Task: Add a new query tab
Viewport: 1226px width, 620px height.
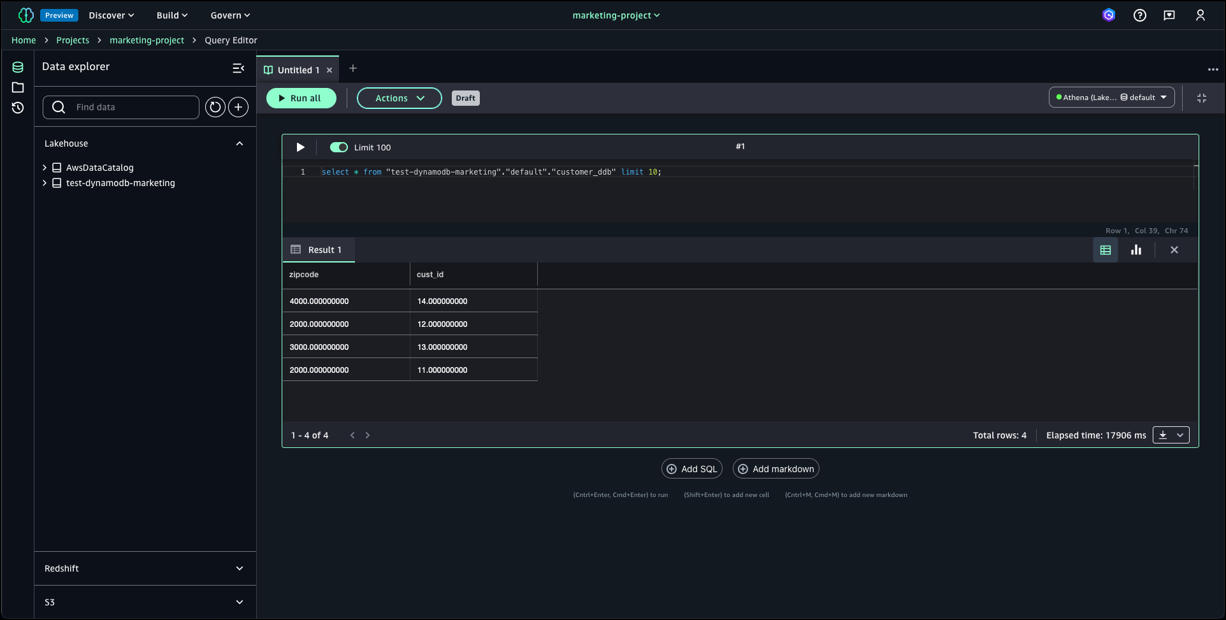Action: (353, 68)
